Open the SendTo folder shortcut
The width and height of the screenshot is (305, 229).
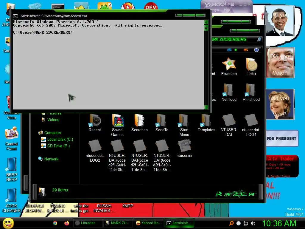click(x=162, y=123)
